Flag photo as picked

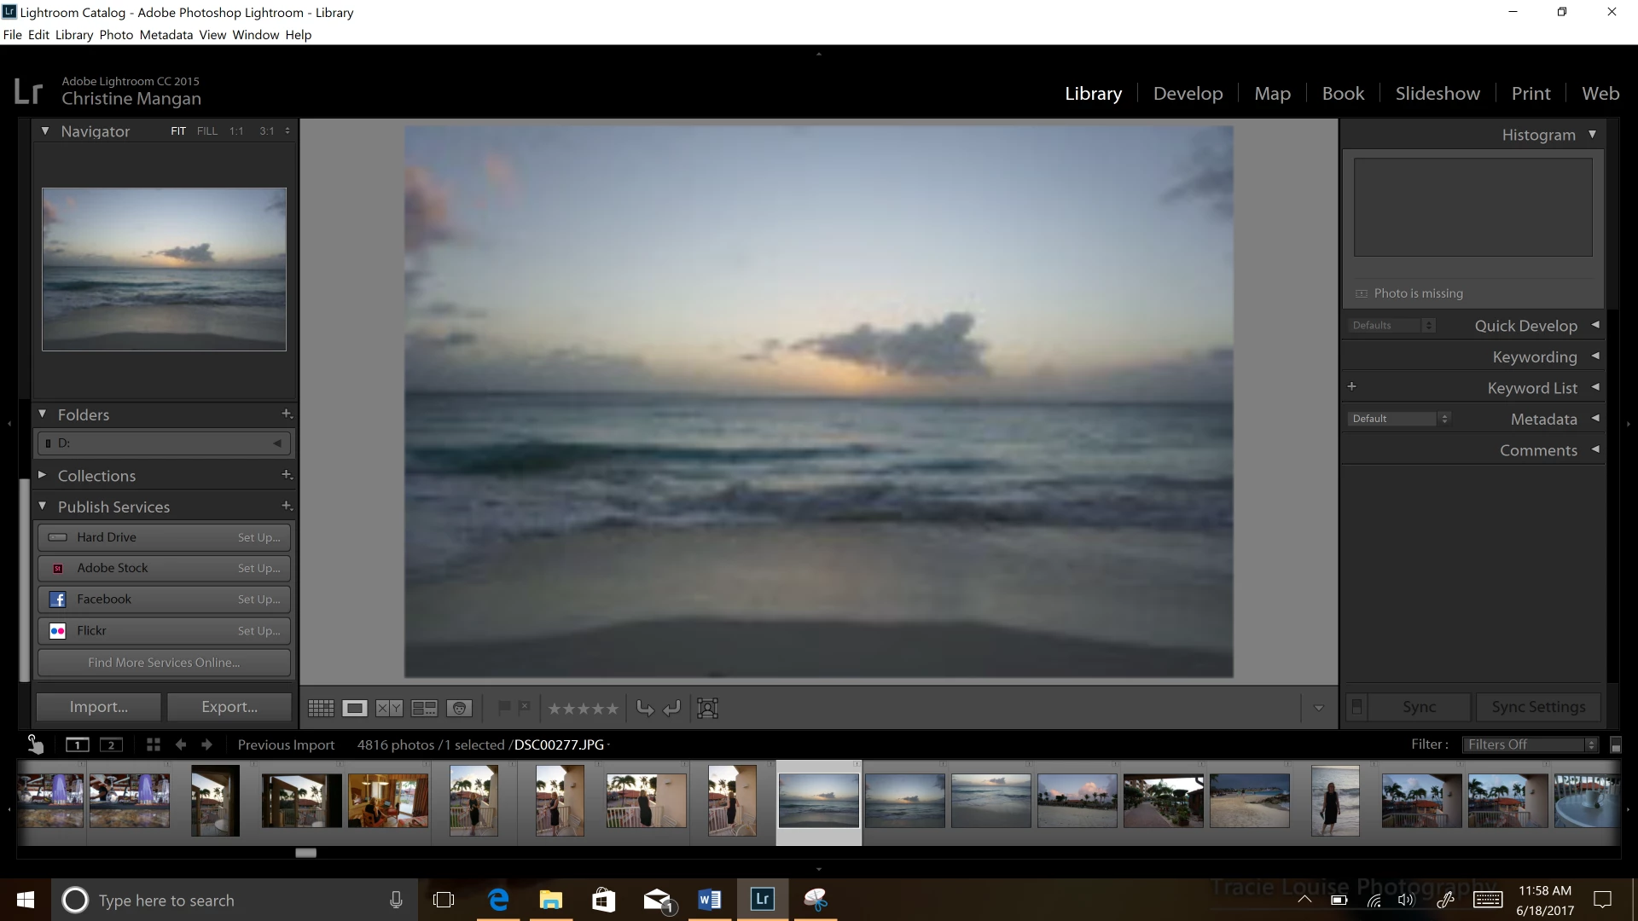504,707
